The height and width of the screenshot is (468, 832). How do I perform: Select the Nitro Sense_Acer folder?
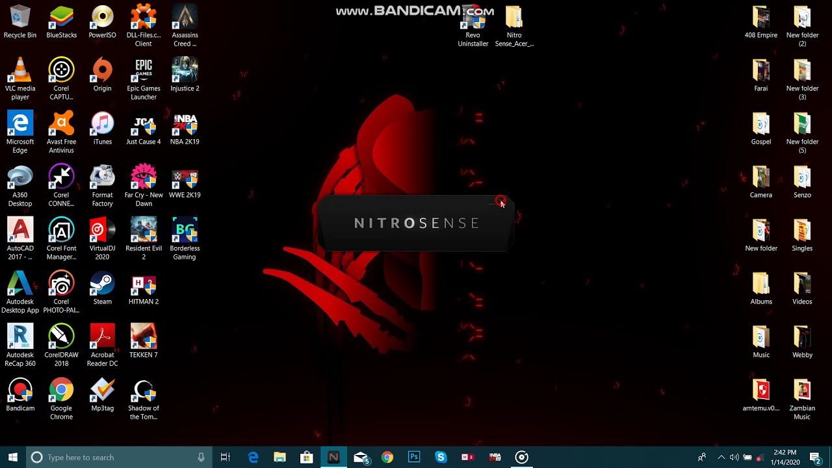pos(514,26)
